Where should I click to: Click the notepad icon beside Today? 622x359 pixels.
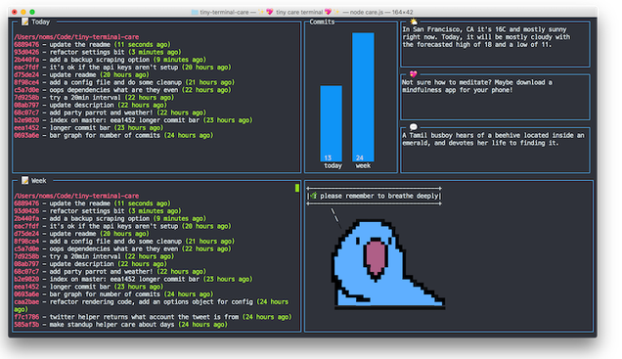25,22
